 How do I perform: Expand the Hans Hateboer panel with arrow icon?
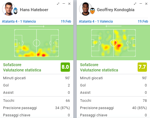58,4
